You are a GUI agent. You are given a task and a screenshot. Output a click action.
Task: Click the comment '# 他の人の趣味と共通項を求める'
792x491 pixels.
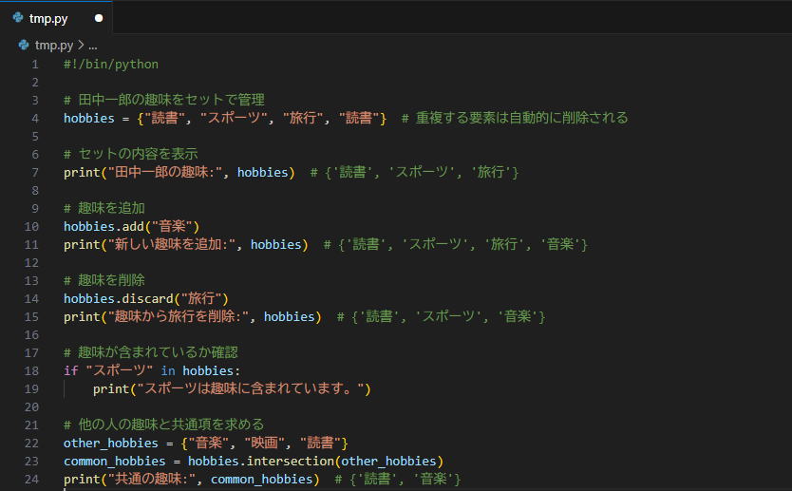click(164, 425)
